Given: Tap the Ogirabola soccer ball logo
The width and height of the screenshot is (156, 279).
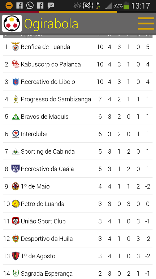Looking at the screenshot, I should pyautogui.click(x=12, y=24).
